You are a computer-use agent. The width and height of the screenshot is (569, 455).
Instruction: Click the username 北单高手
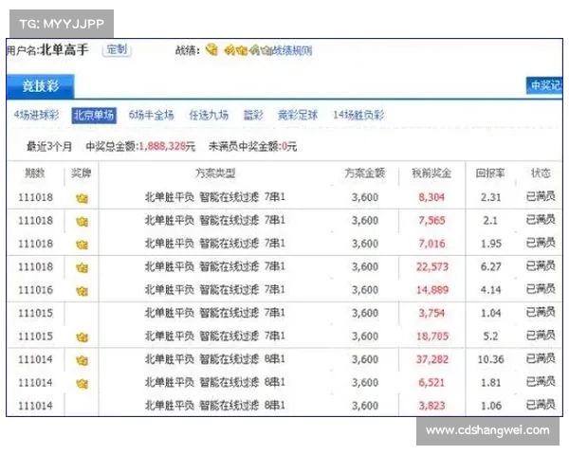[x=64, y=49]
